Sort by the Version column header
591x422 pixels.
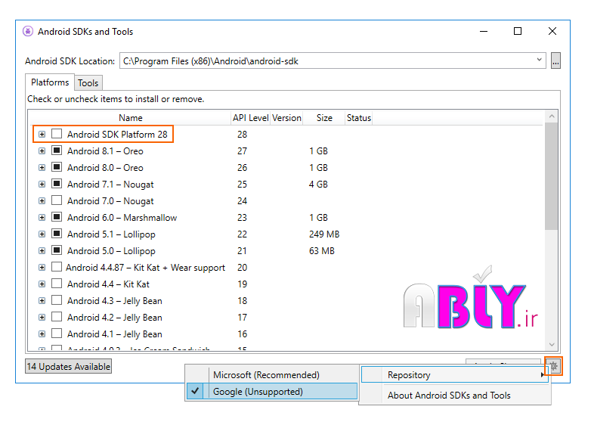[x=286, y=118]
